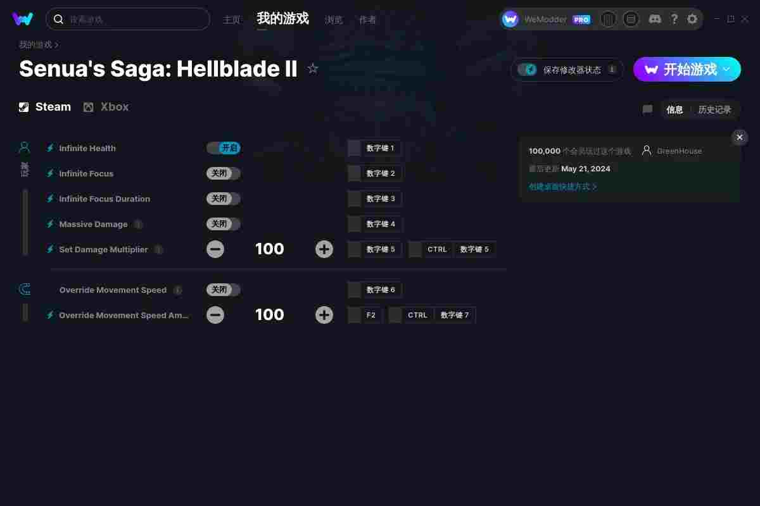This screenshot has height=506, width=760.
Task: Click the Infinite Focus lightning icon
Action: coord(50,173)
